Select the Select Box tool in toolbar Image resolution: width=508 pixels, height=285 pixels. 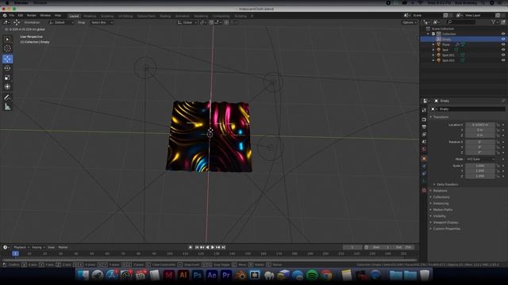7,40
